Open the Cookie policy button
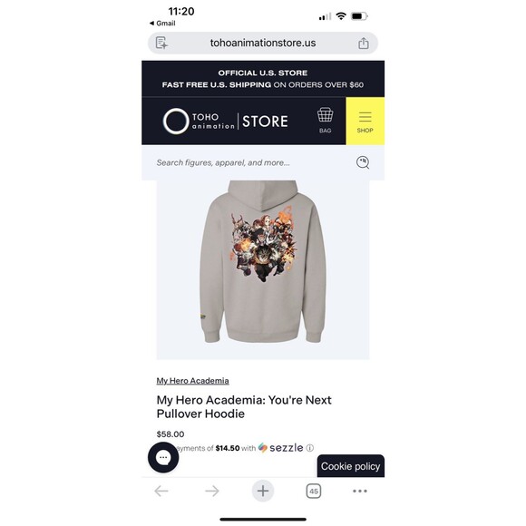 (x=351, y=466)
